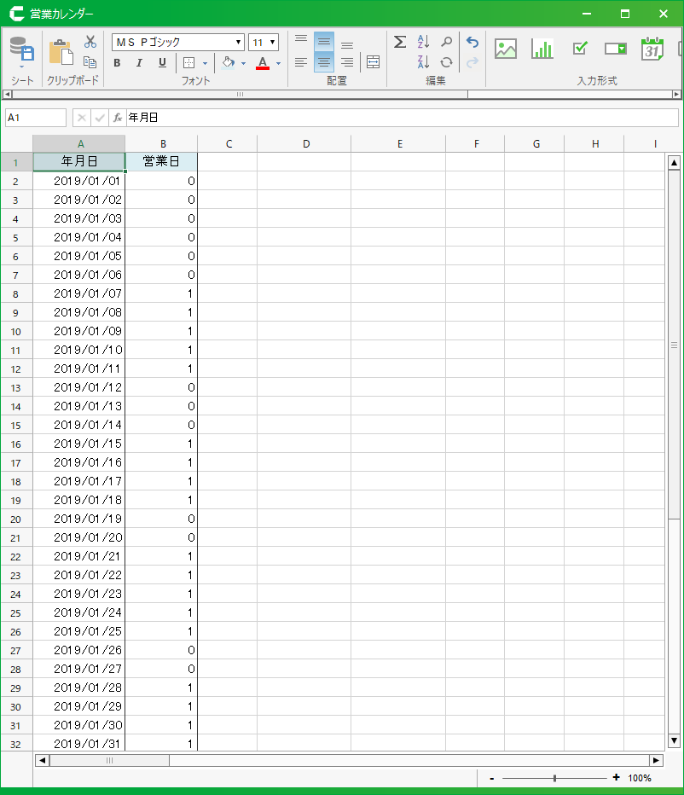684x795 pixels.
Task: Click the AutoSum sigma icon
Action: [399, 42]
